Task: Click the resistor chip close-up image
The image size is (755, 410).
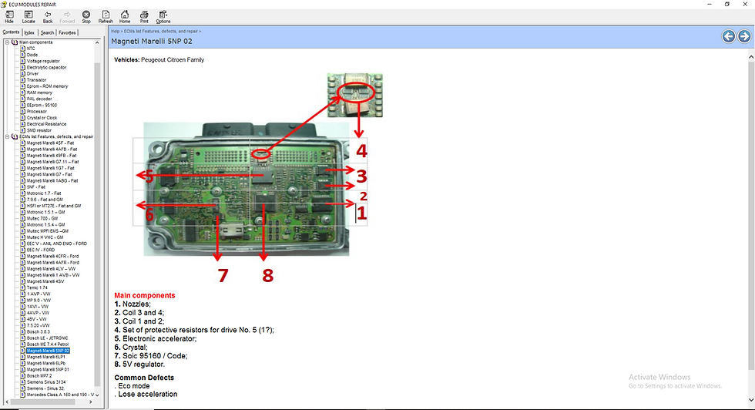Action: point(355,95)
